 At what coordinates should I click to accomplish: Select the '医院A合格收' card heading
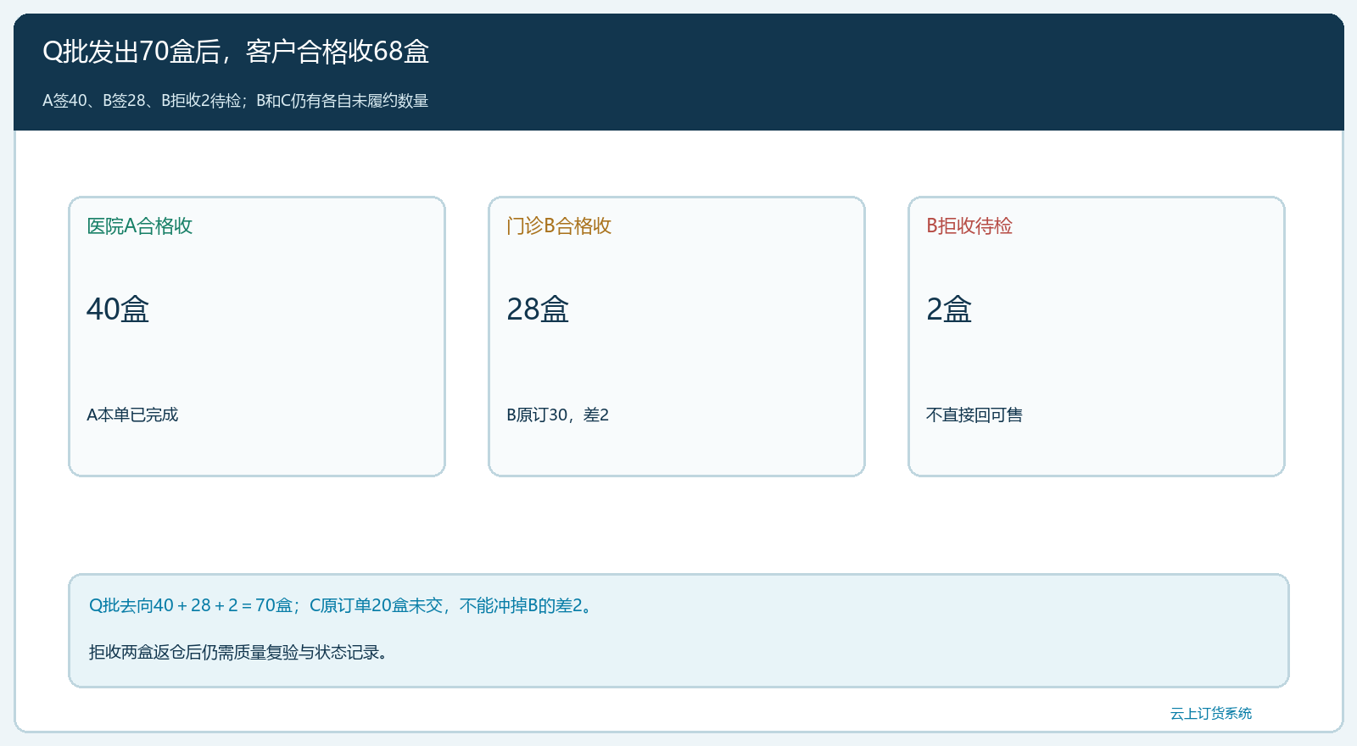coord(140,225)
